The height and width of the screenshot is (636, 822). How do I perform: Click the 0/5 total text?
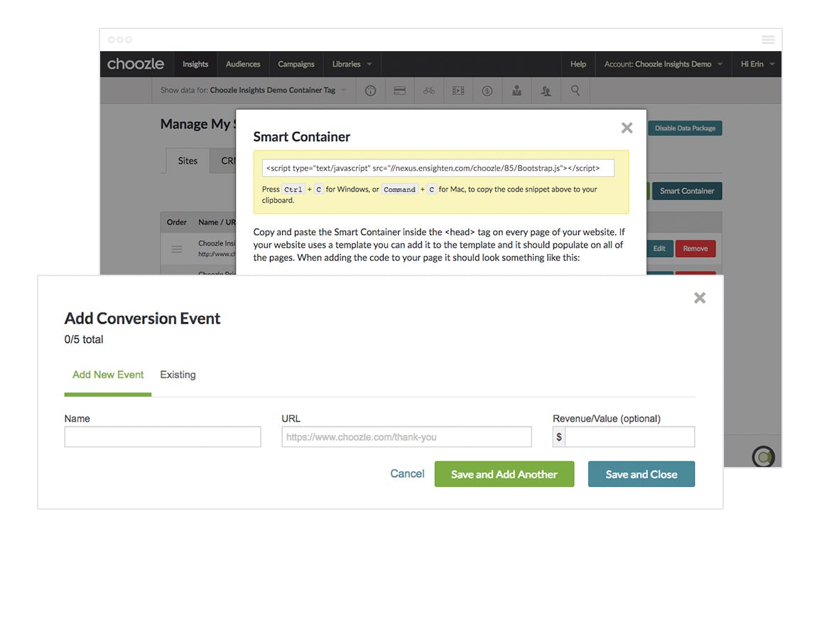[x=84, y=339]
